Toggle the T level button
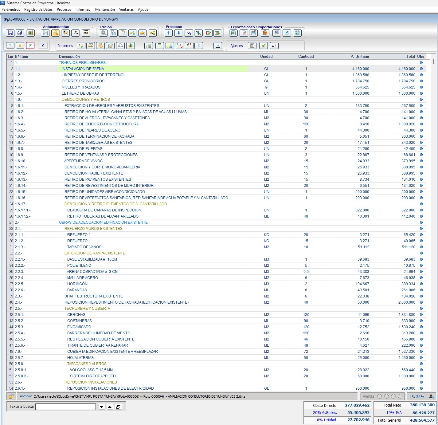Screen dimensions: 438x425 (x=10, y=45)
